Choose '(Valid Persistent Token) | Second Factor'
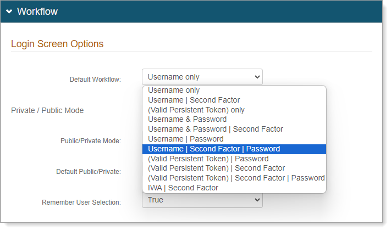The width and height of the screenshot is (391, 231). (x=216, y=168)
